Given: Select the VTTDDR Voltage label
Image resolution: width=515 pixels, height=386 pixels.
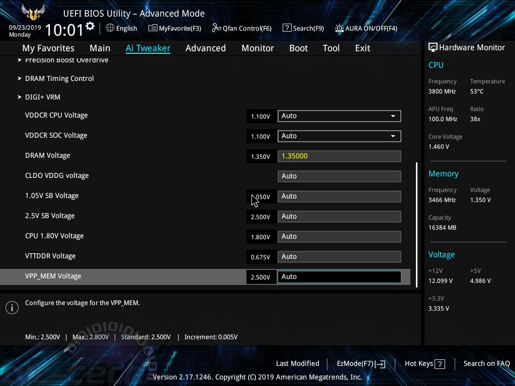Looking at the screenshot, I should tap(50, 256).
